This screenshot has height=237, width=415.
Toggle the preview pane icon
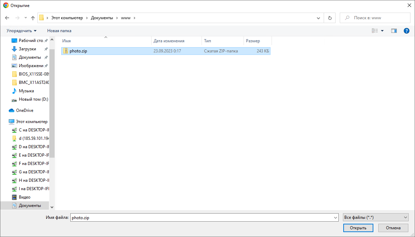point(394,31)
